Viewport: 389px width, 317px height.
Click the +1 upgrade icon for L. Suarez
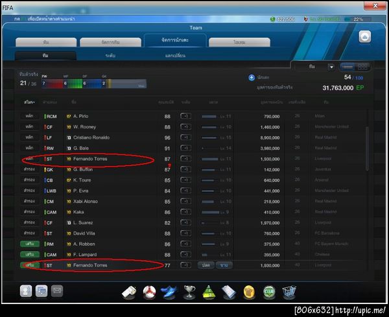(x=185, y=223)
